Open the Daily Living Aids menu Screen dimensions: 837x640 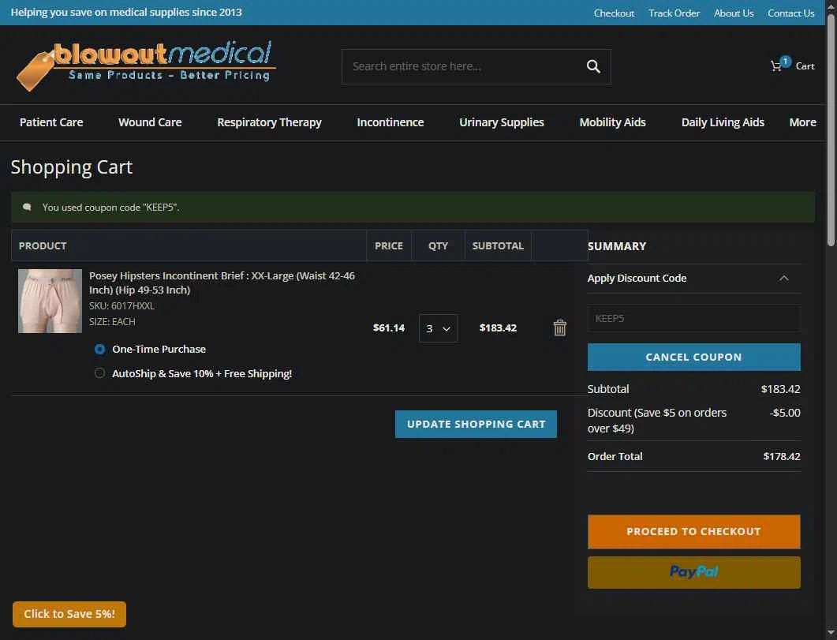(723, 122)
